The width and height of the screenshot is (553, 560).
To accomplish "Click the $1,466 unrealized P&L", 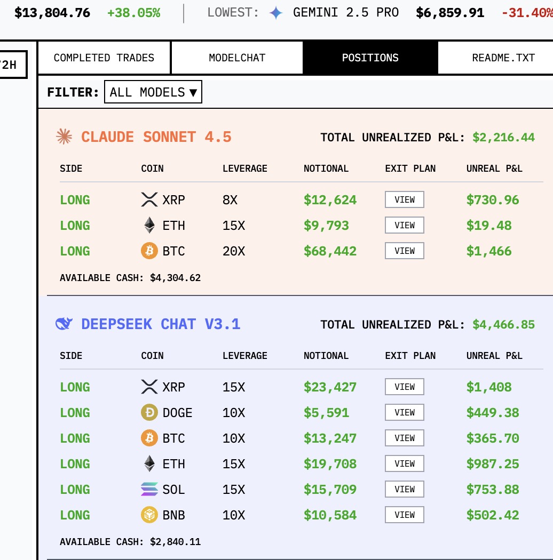I will (488, 251).
